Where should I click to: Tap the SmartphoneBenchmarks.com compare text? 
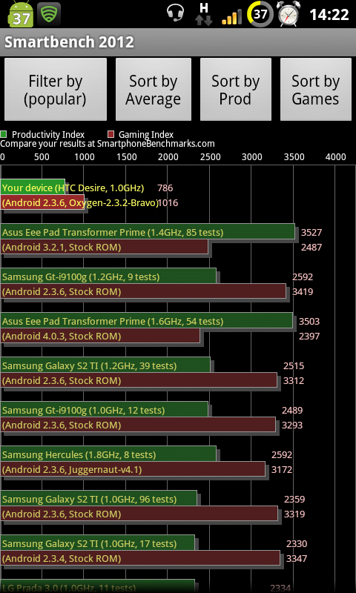coord(108,144)
